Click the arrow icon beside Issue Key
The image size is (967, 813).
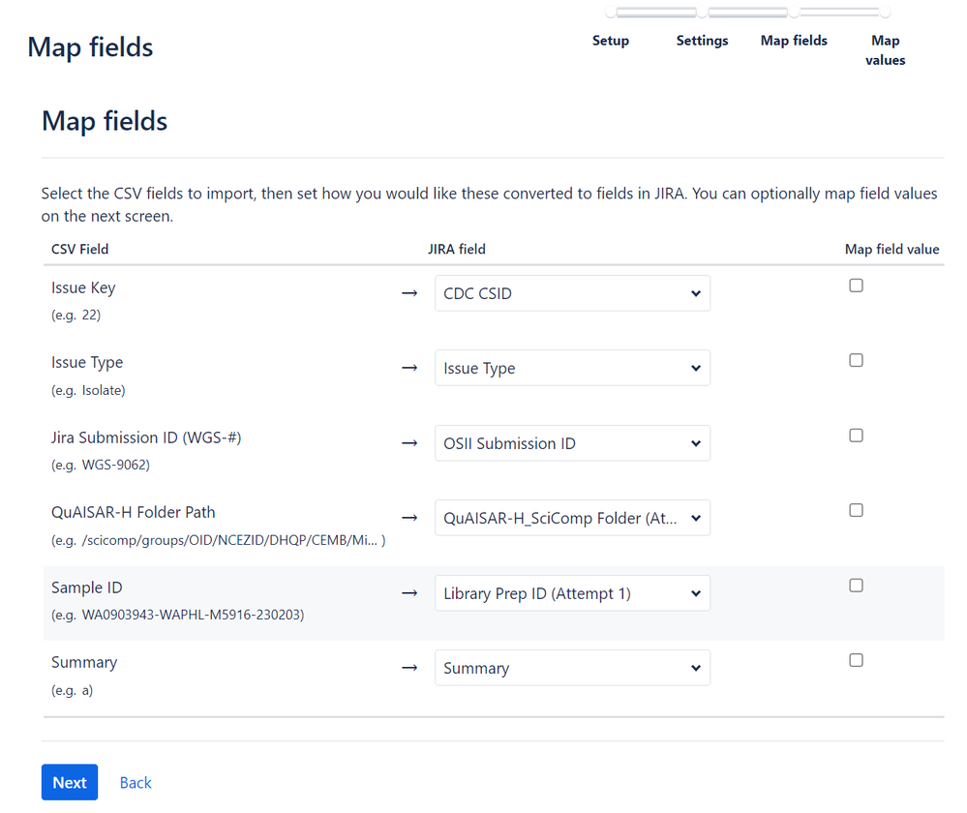pos(408,292)
